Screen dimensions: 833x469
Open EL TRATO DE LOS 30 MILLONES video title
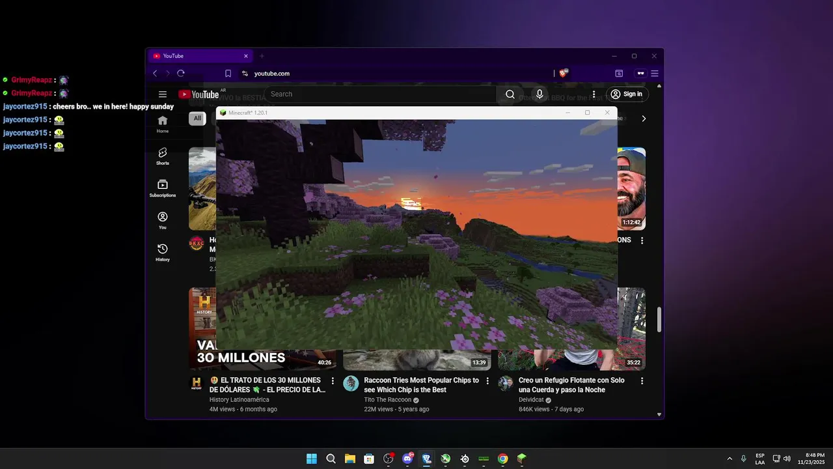pyautogui.click(x=267, y=385)
